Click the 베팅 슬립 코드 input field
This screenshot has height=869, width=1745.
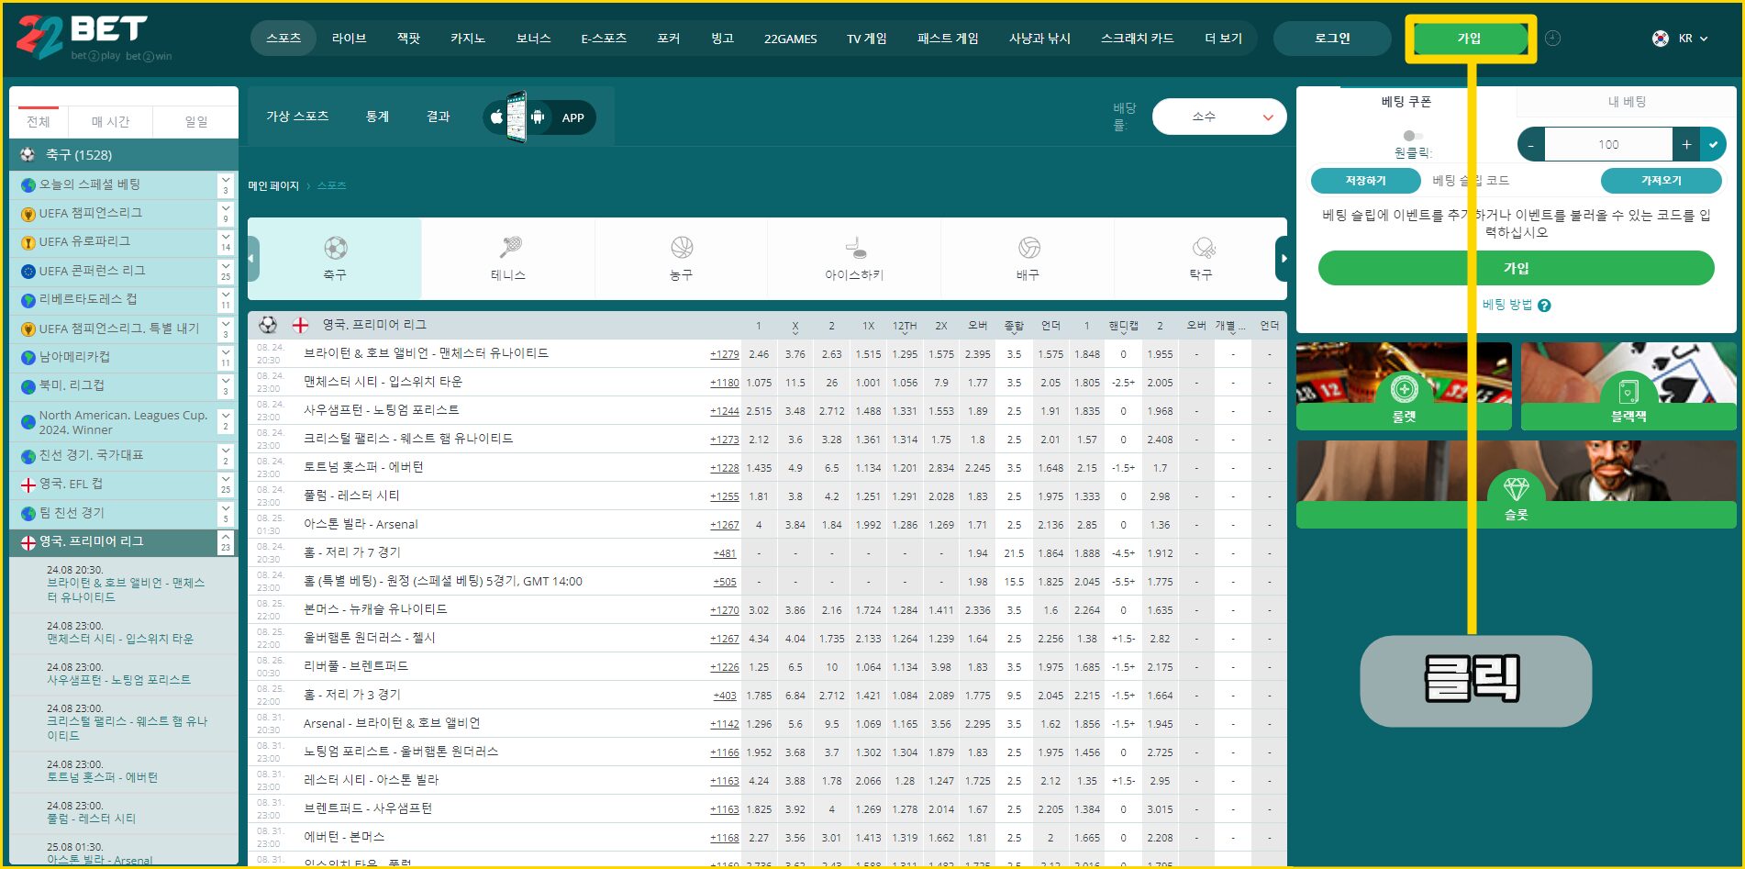point(1510,181)
